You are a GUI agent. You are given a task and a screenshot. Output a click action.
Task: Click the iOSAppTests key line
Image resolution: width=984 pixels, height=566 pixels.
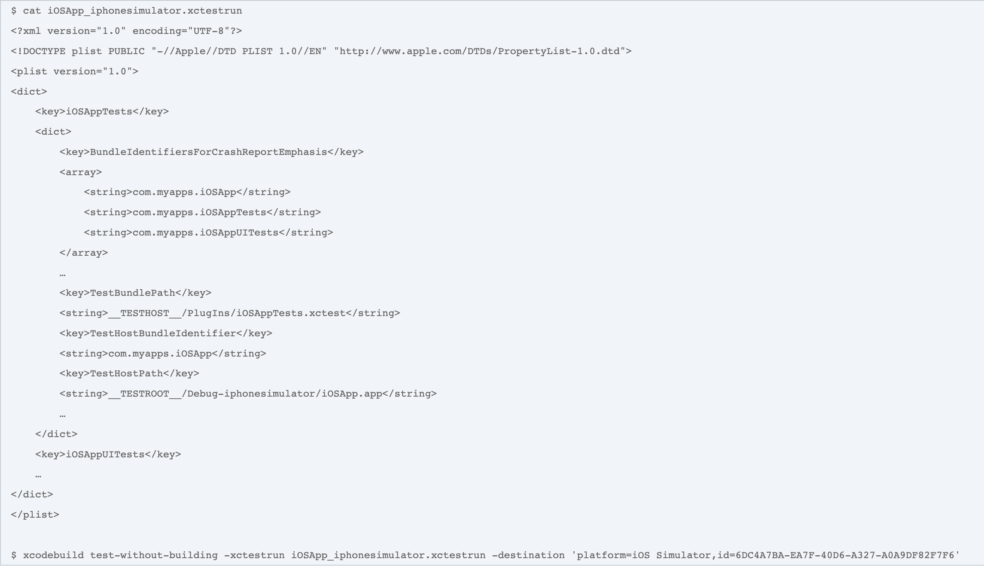click(102, 112)
